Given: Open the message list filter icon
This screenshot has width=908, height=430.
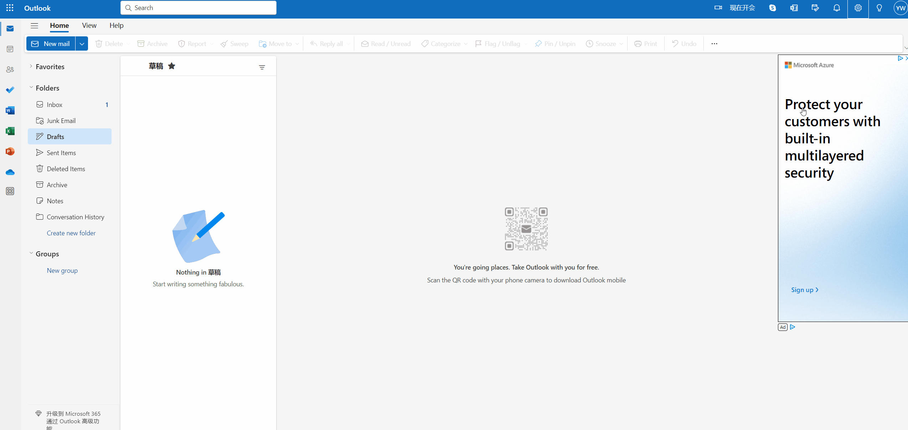Looking at the screenshot, I should (262, 67).
